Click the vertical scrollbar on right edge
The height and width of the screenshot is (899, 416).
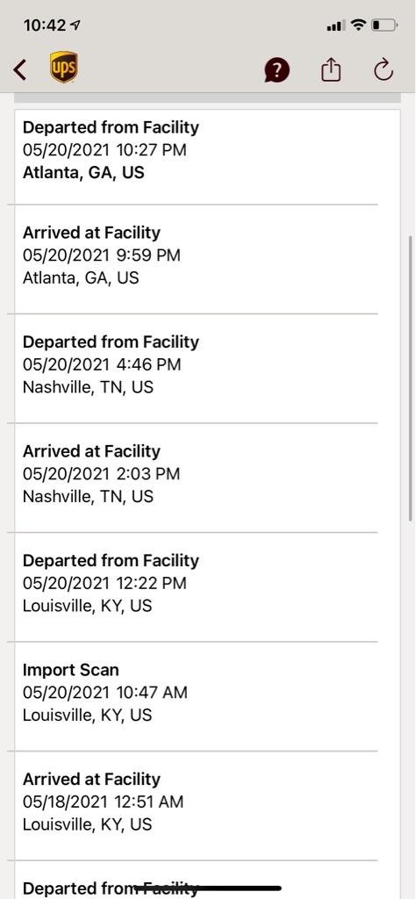[410, 378]
